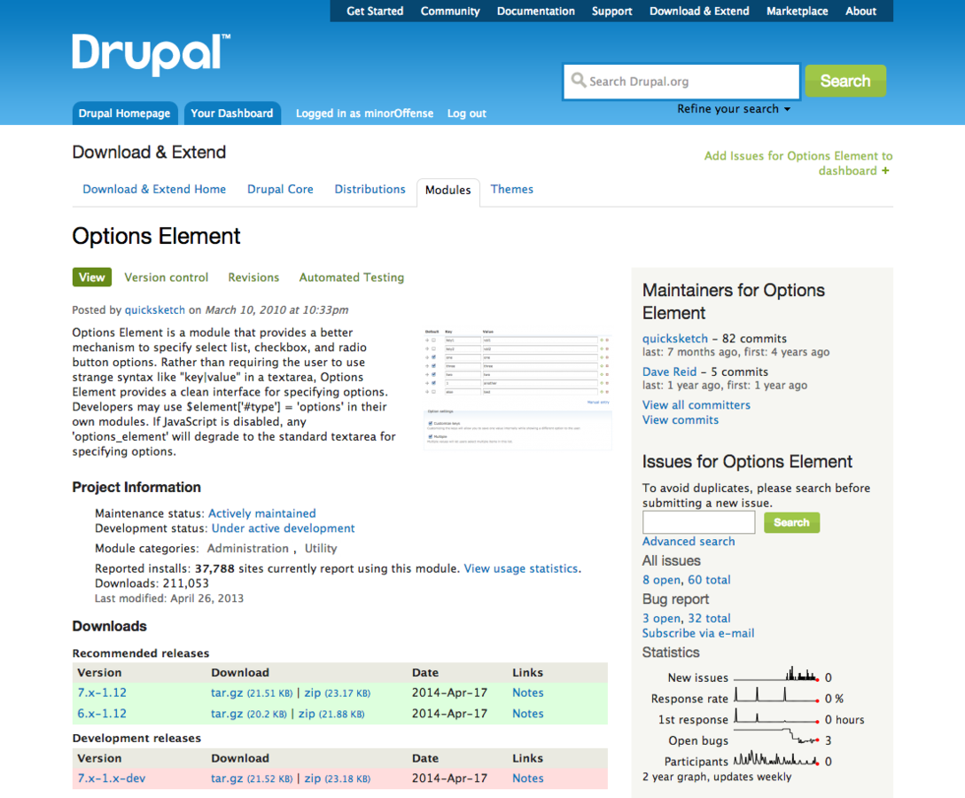
Task: Click the Participants sparkline graph
Action: pyautogui.click(x=776, y=759)
